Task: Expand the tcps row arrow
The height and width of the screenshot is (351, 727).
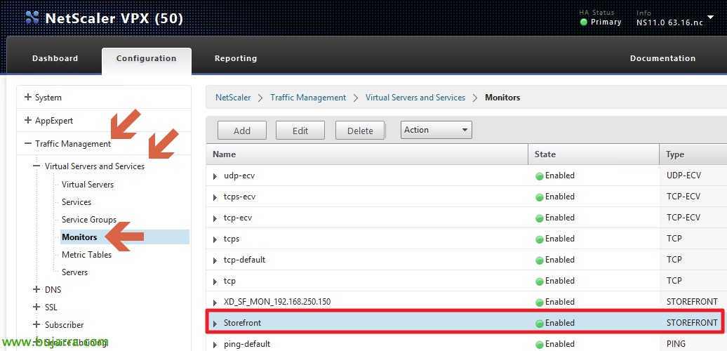Action: click(215, 239)
